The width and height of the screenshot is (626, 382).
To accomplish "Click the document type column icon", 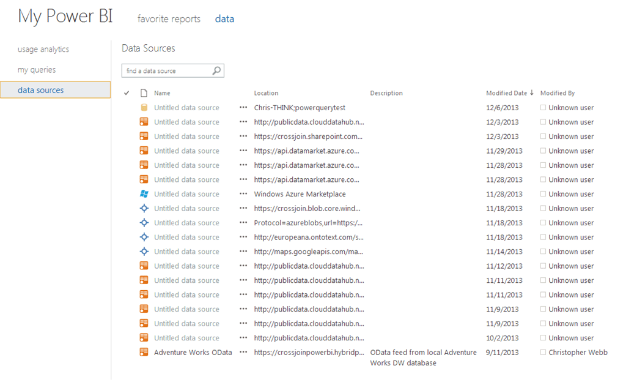I will coord(144,93).
